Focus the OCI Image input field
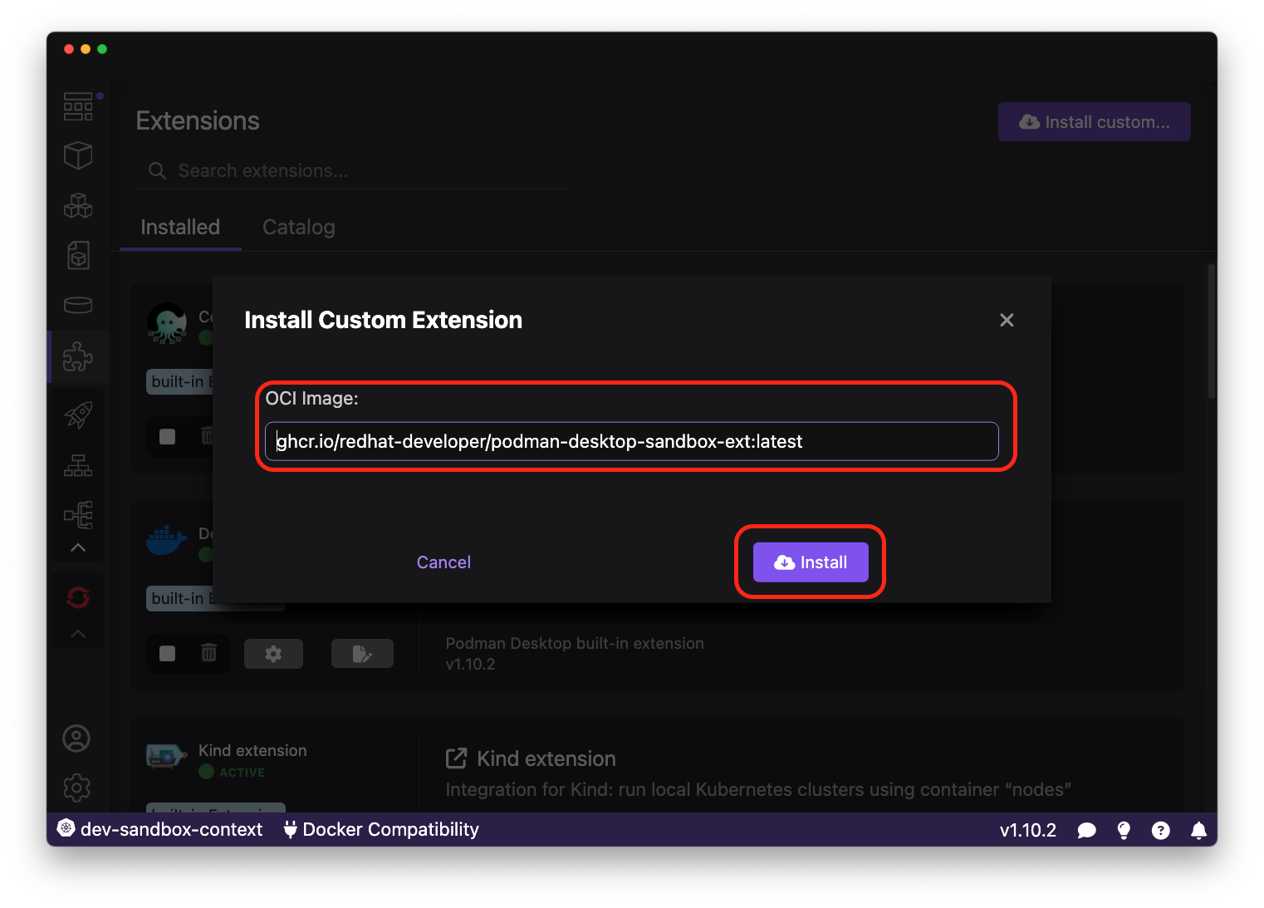 [x=631, y=441]
